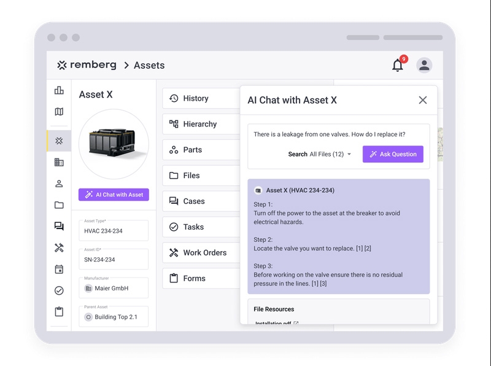Screen dimensions: 491x366
Task: Close the AI Chat with Asset X panel
Action: click(x=423, y=100)
